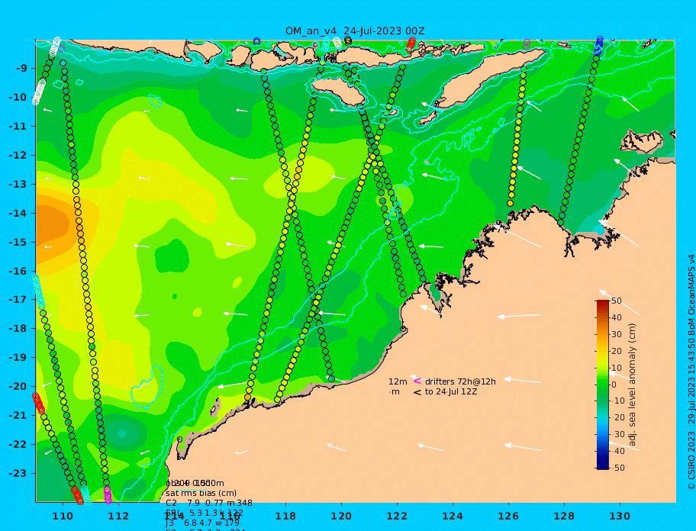Click colorbar tick label -40
The height and width of the screenshot is (531, 696).
click(617, 451)
